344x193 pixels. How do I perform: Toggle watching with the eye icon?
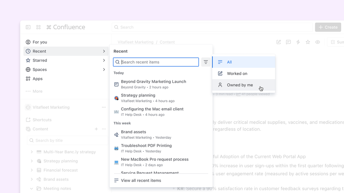317,42
